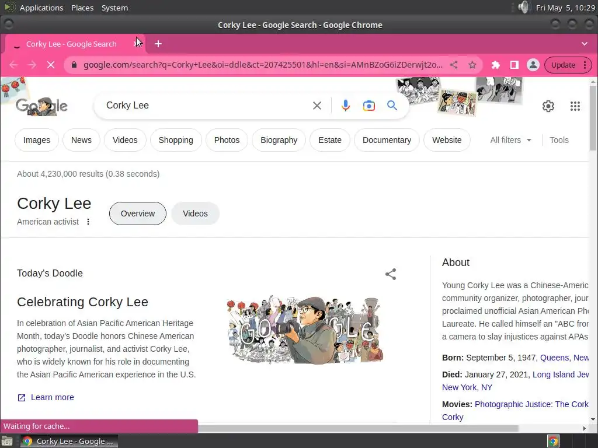The image size is (598, 448).
Task: Select the Biography filter chip
Action: 279,140
